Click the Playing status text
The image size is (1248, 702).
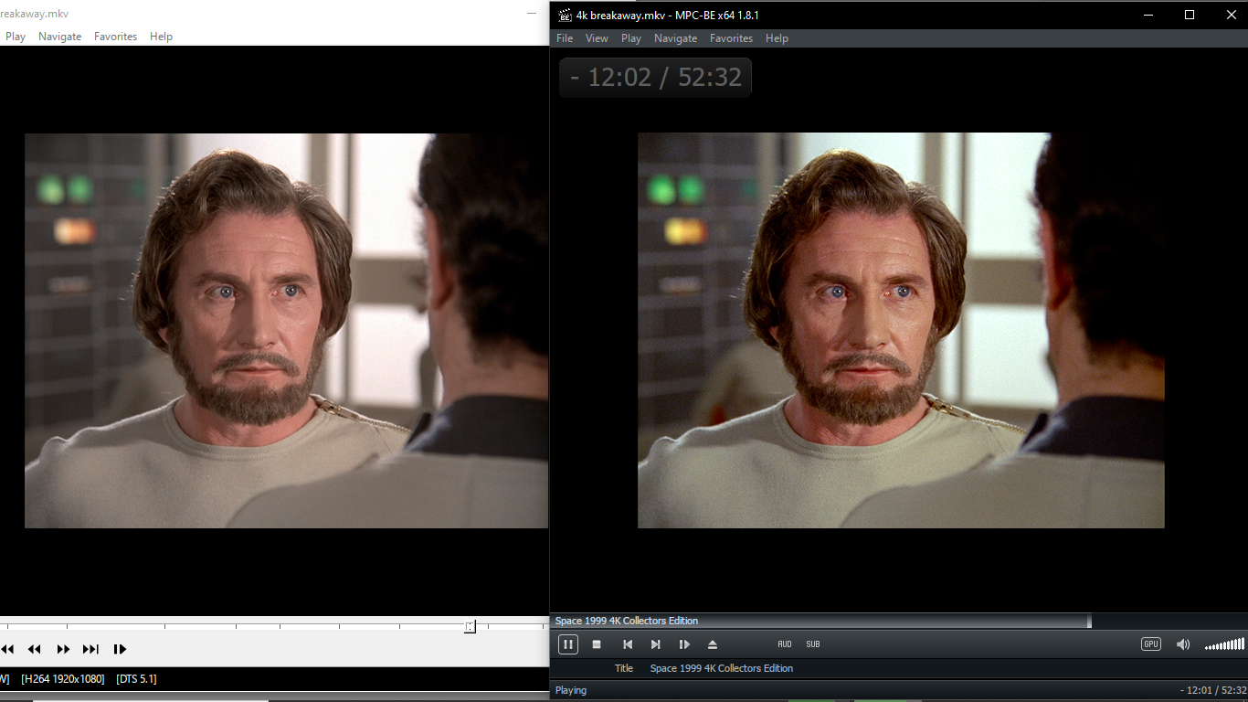click(x=571, y=690)
